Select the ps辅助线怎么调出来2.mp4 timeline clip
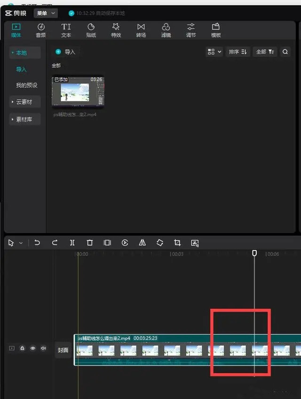 pyautogui.click(x=188, y=350)
